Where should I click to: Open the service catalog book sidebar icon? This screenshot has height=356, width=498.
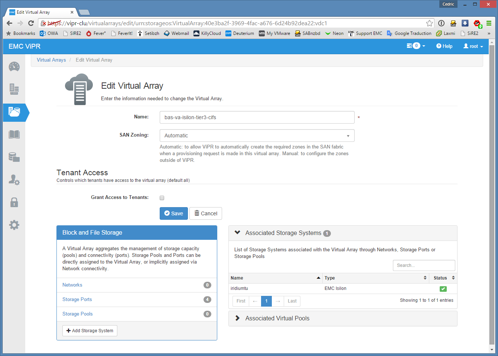tap(14, 134)
